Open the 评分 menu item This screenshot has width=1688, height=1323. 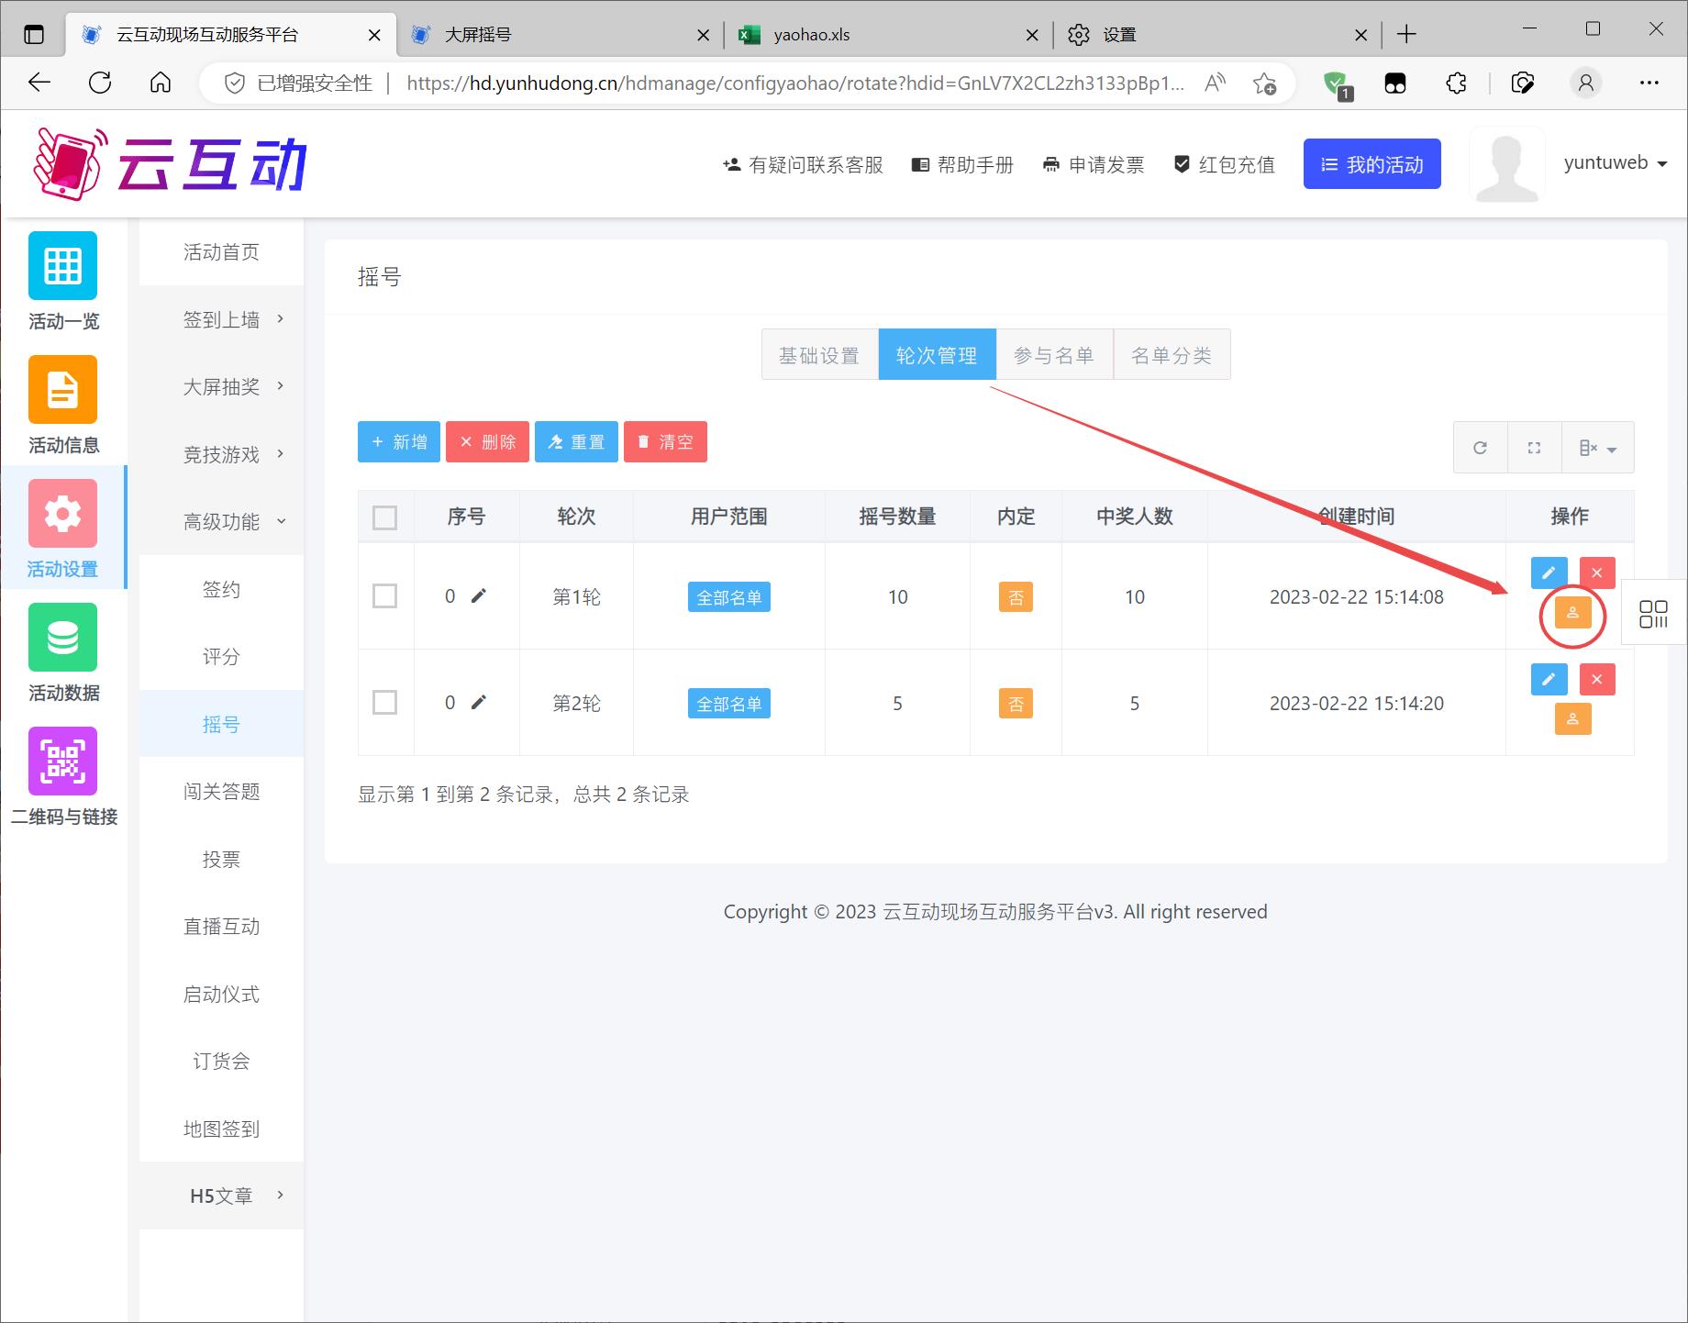point(221,656)
